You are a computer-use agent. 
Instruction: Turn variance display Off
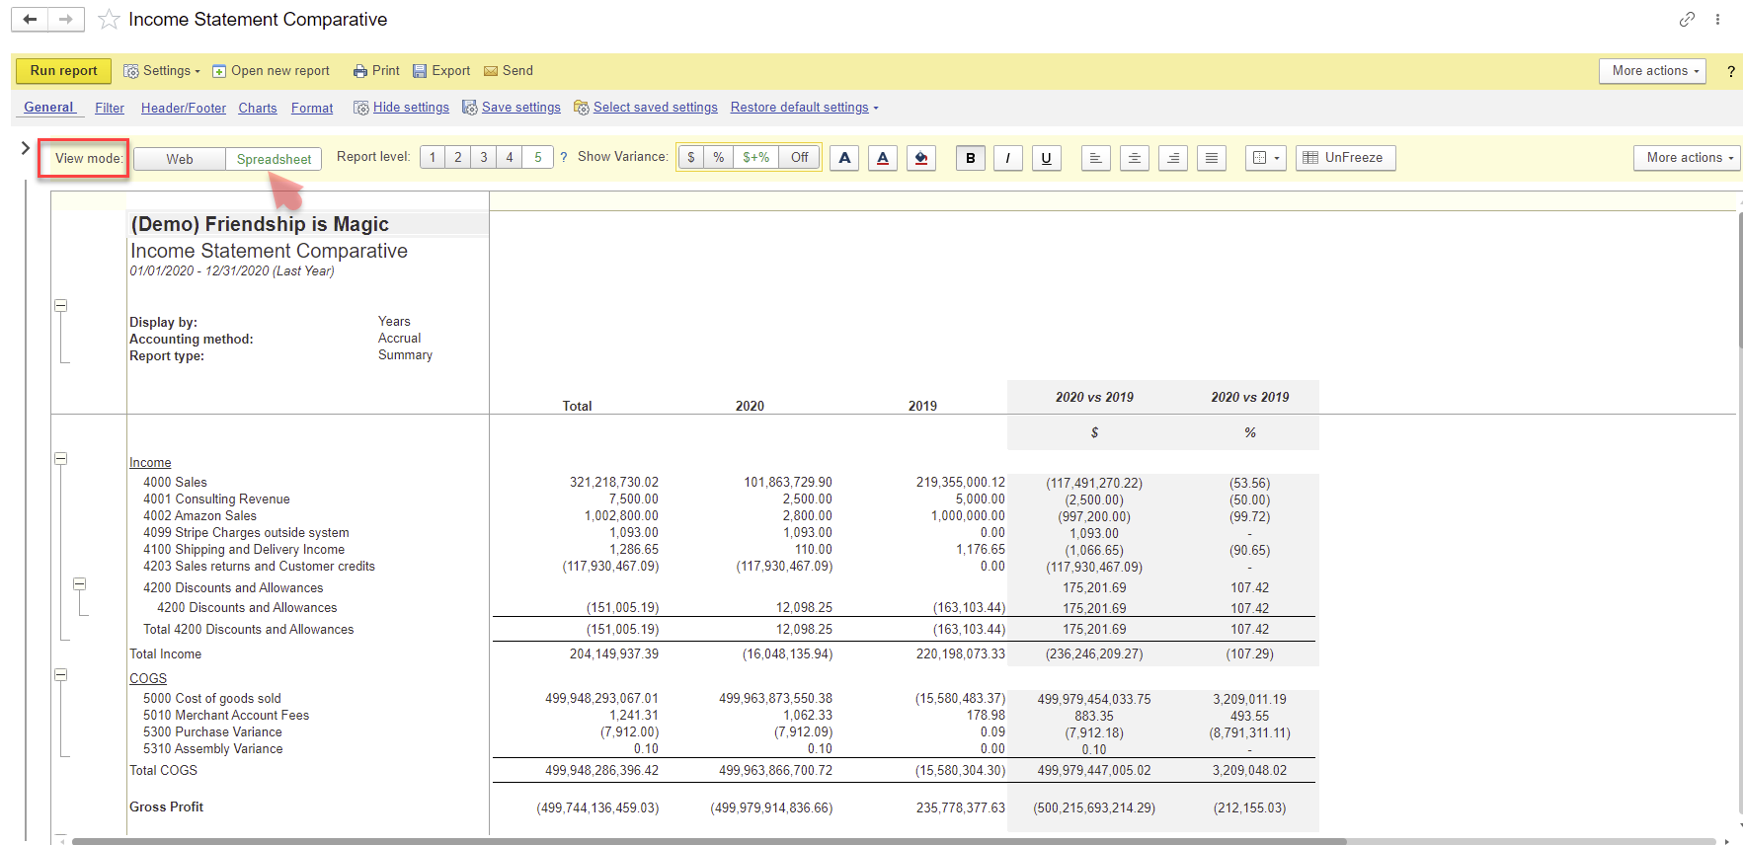(800, 157)
